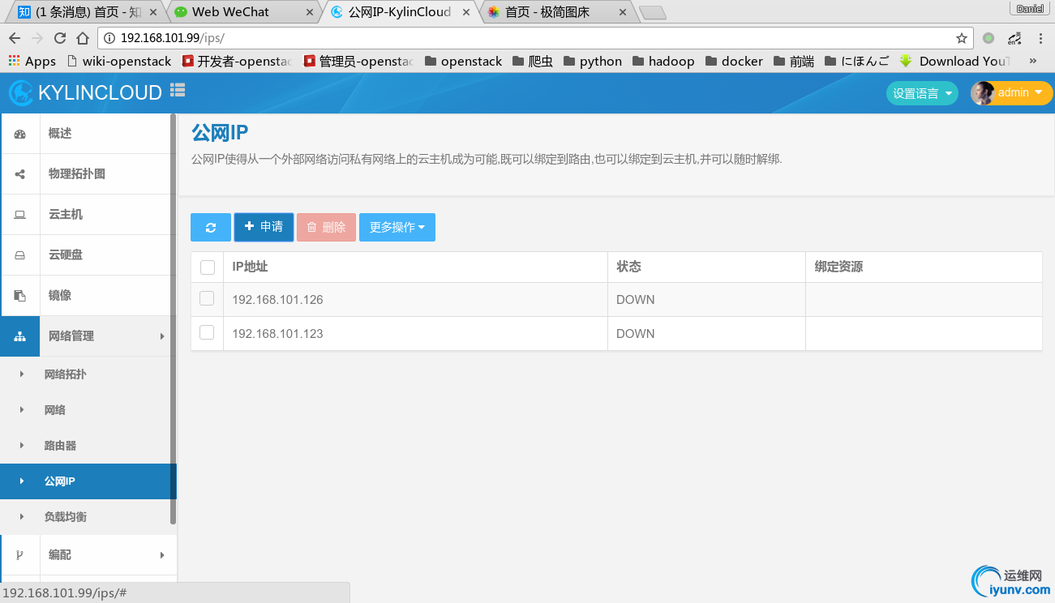This screenshot has height=603, width=1055.
Task: Open the python bookmarks folder
Action: pyautogui.click(x=592, y=61)
